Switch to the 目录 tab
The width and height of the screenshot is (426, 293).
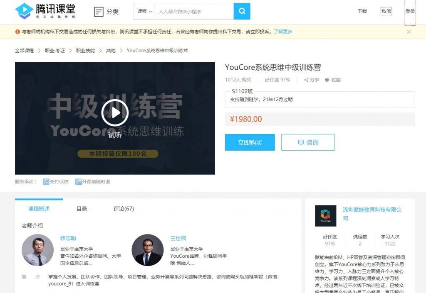82,209
